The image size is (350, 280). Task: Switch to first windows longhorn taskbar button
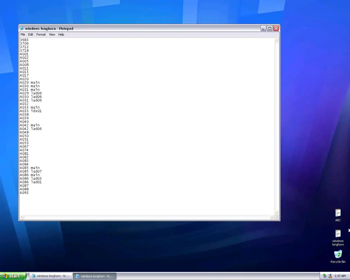[51, 276]
